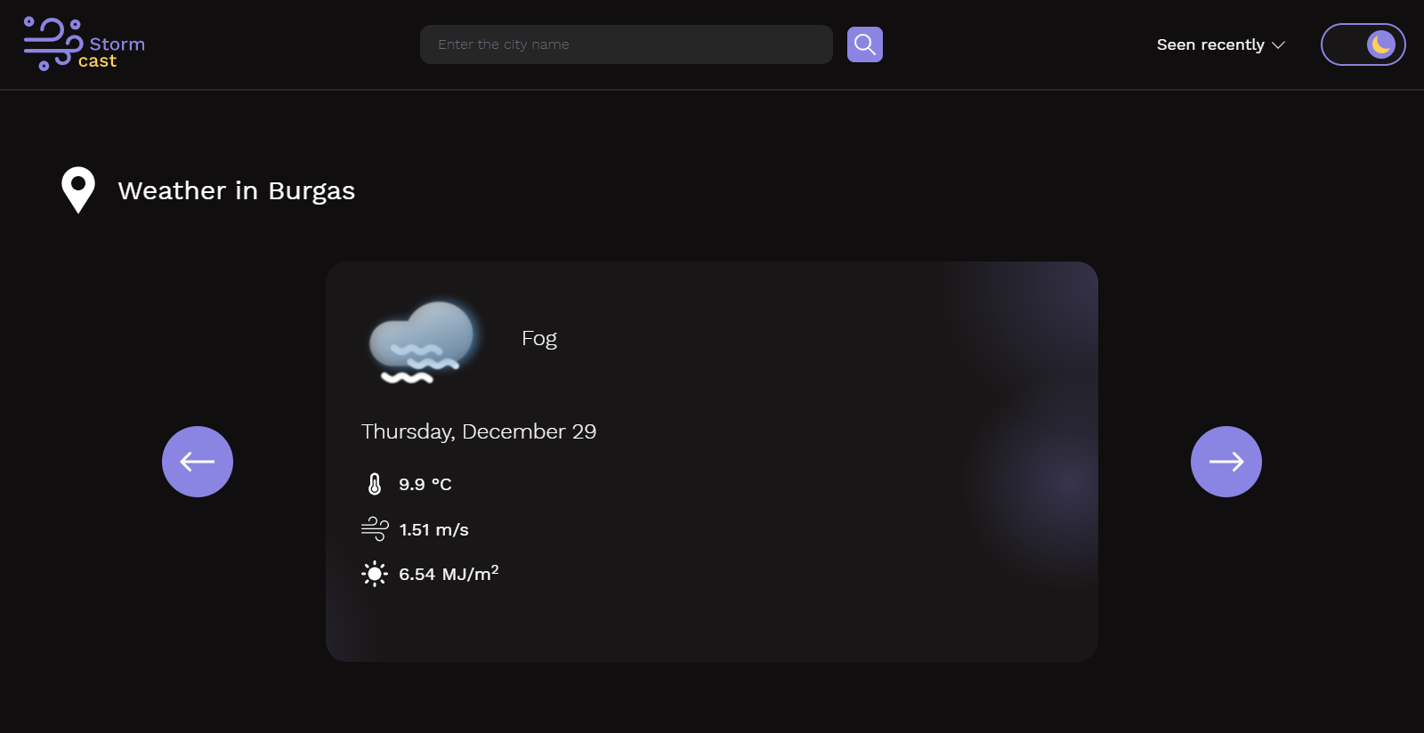Click the 6.54 MJ/m² radiation value
Viewport: 1424px width, 733px height.
(x=449, y=573)
